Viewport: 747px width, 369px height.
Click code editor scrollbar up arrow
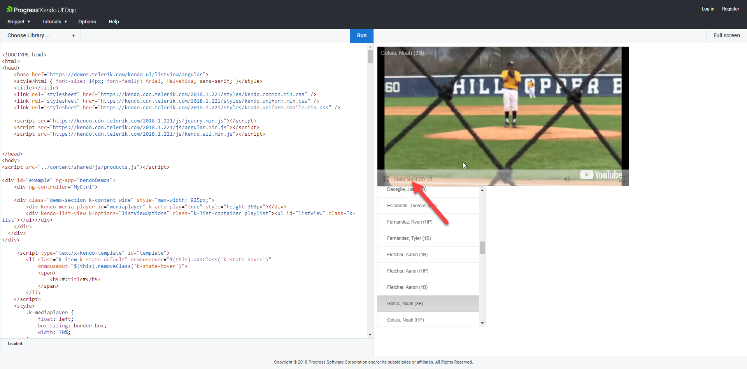pos(370,47)
